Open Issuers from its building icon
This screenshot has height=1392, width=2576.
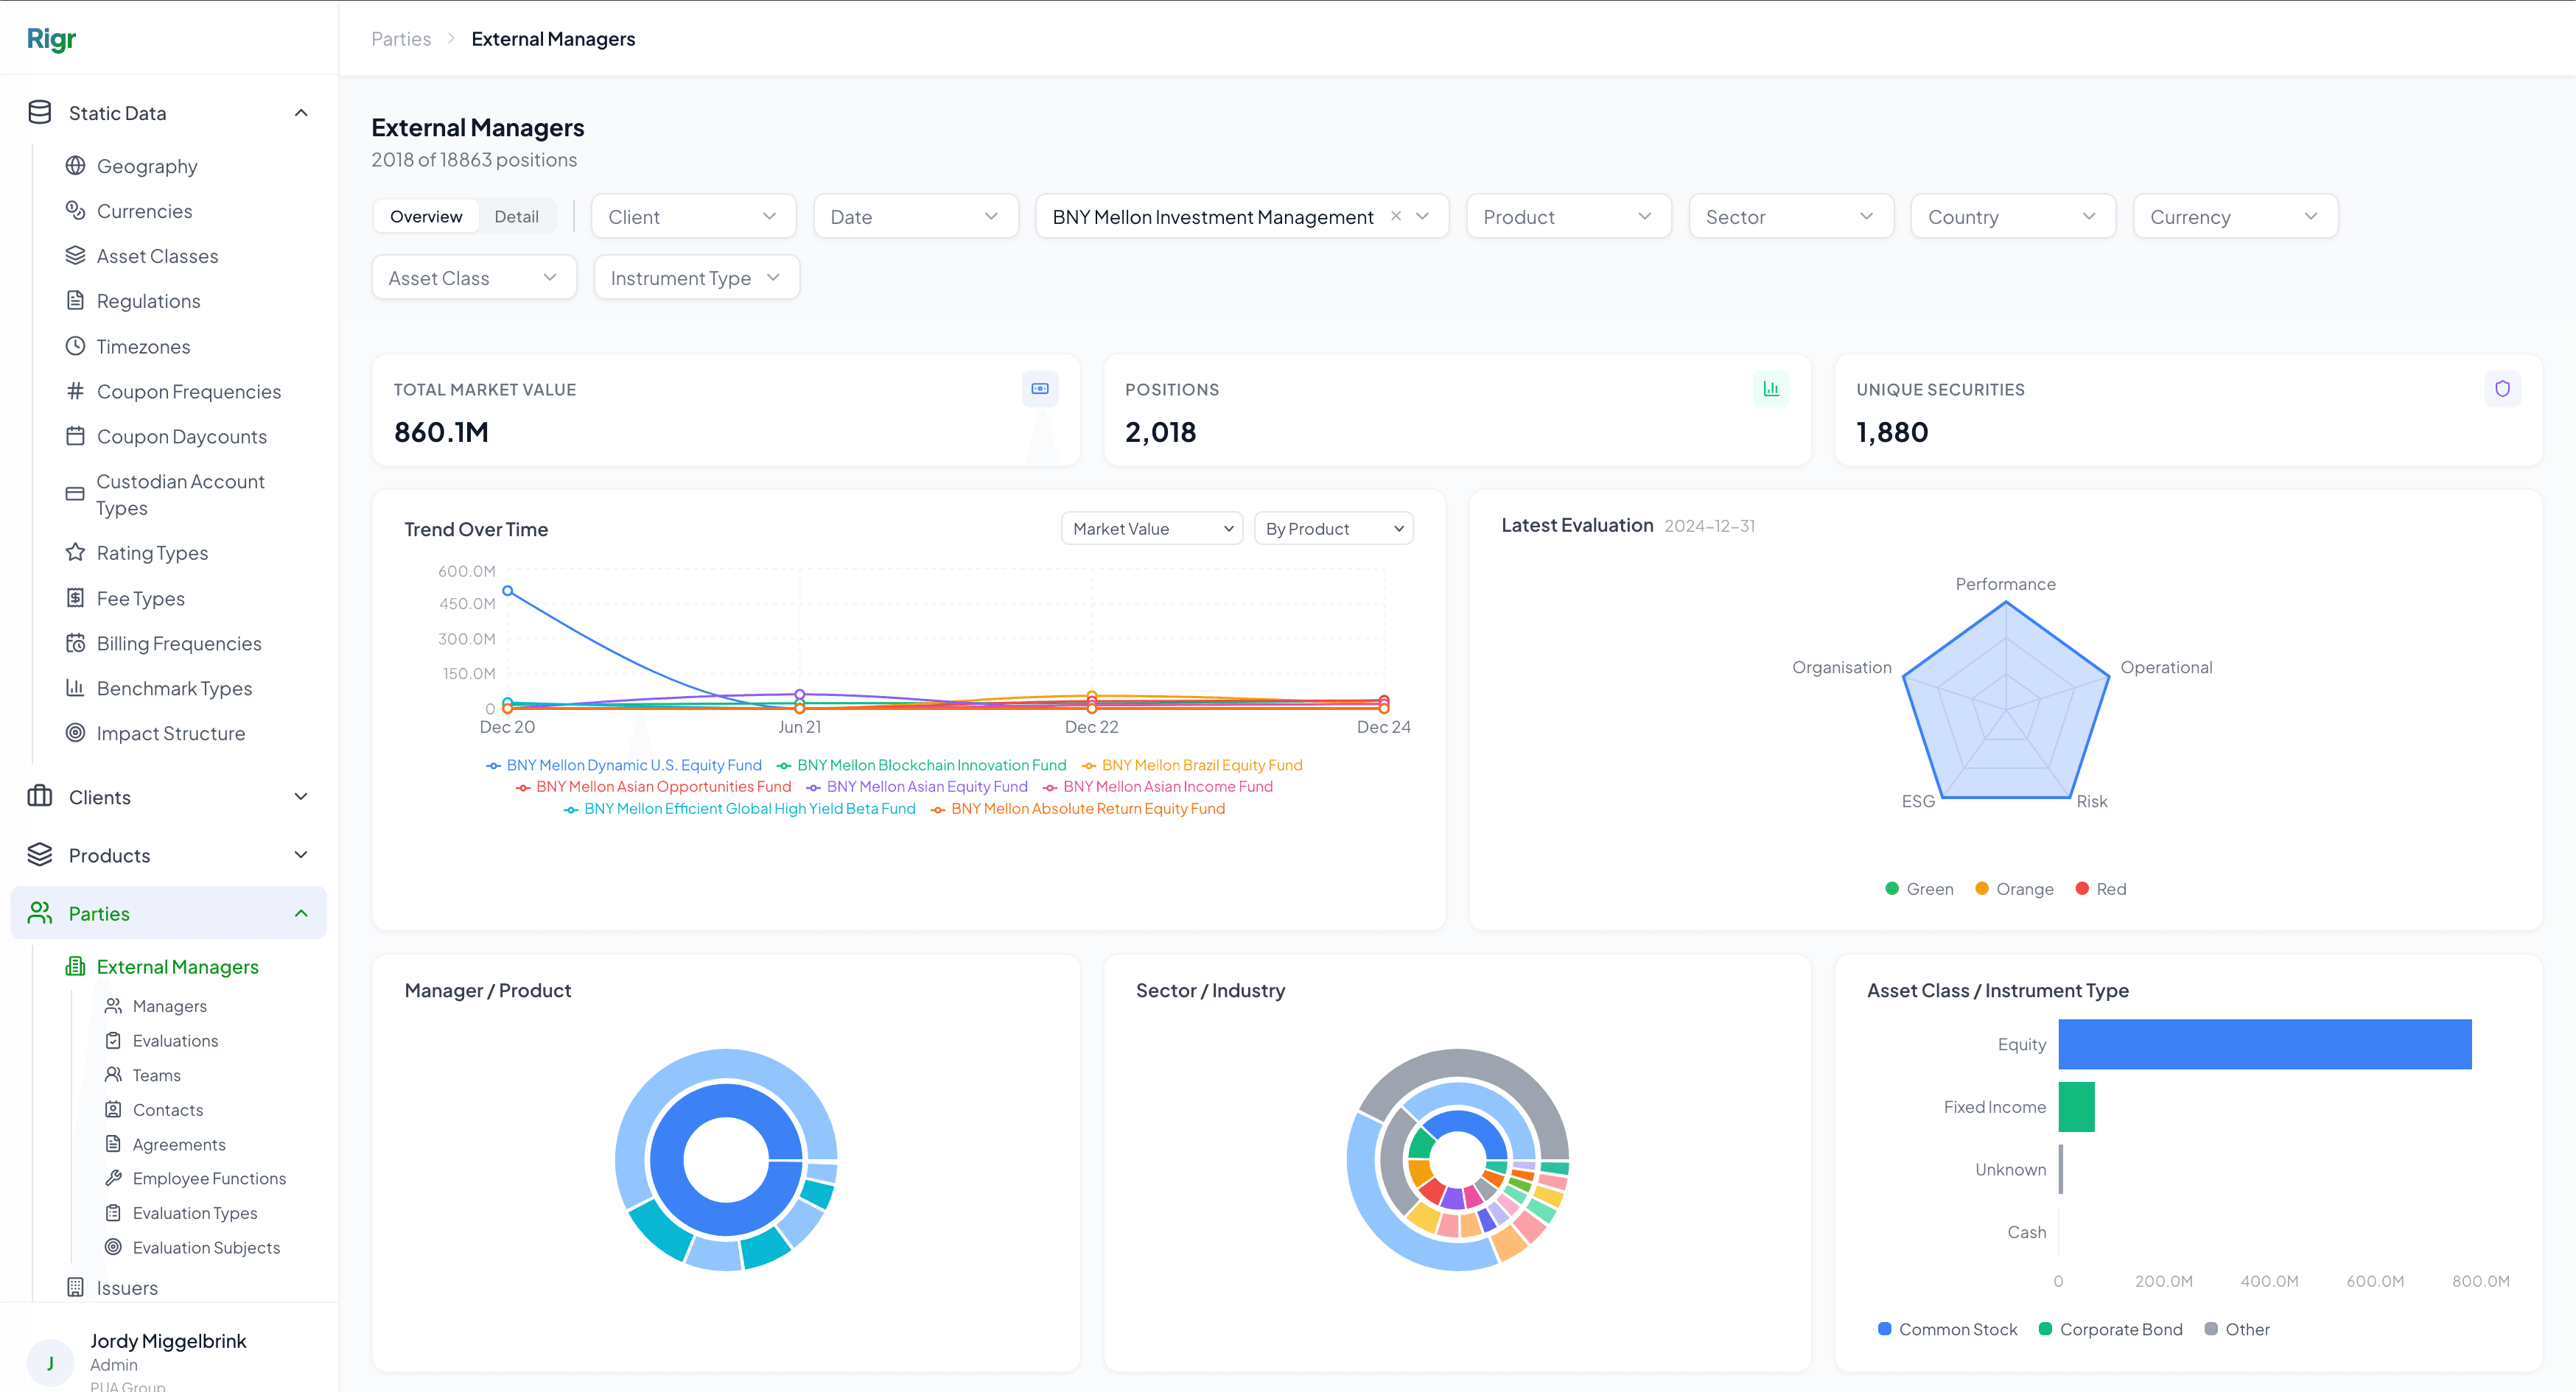point(75,1288)
